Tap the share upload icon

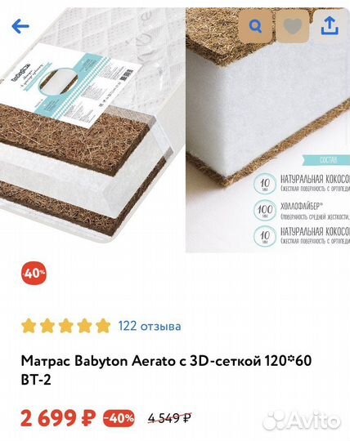coord(330,26)
